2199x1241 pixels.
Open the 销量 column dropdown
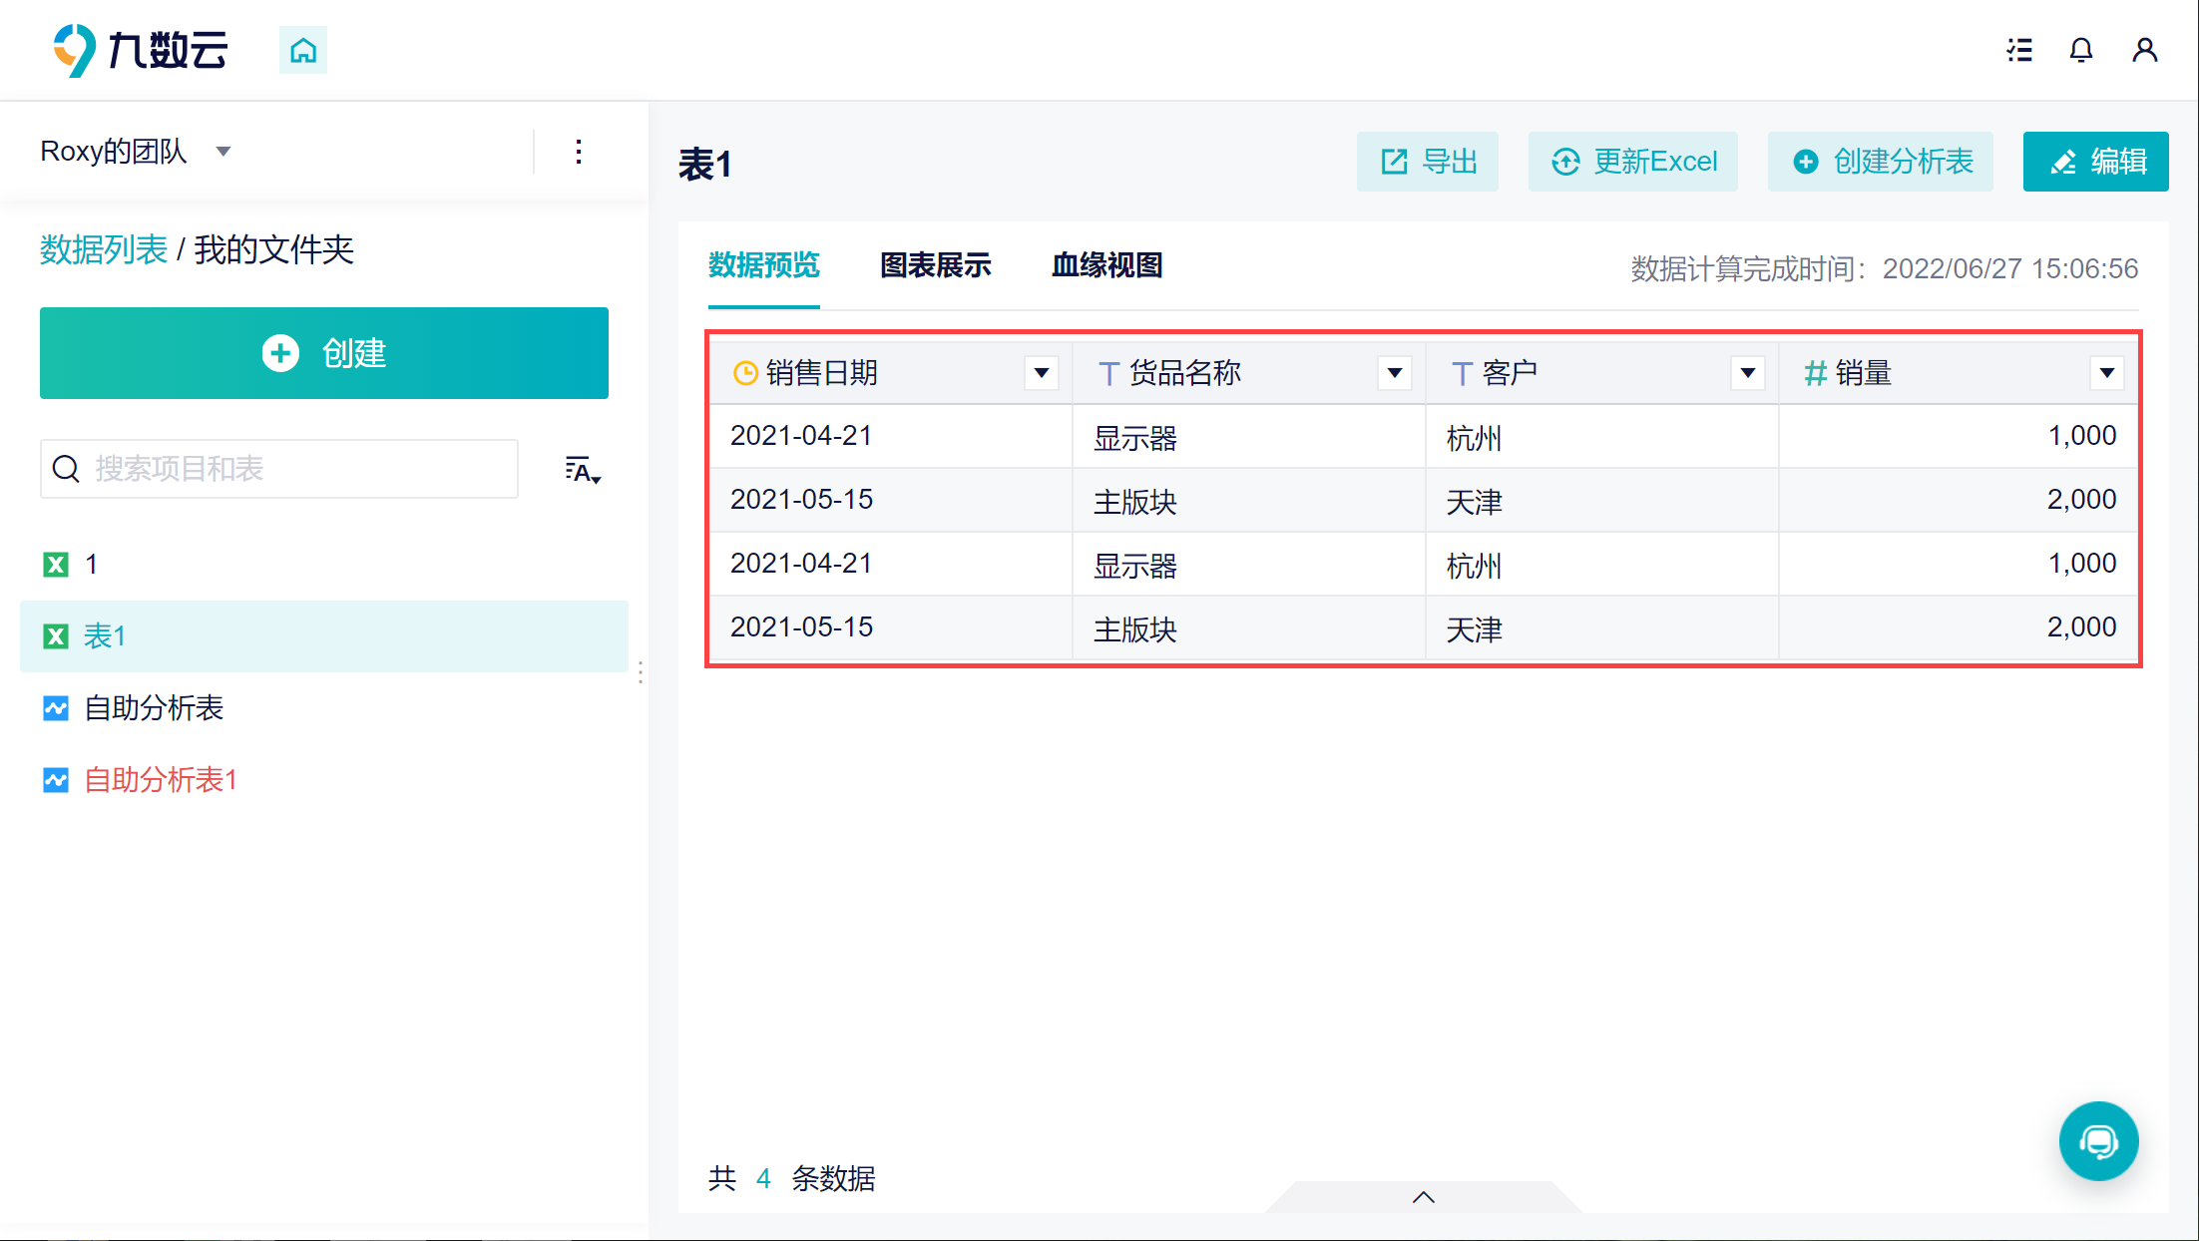click(2107, 373)
